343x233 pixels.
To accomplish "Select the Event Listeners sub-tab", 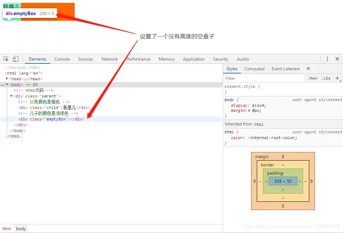I will tap(286, 69).
